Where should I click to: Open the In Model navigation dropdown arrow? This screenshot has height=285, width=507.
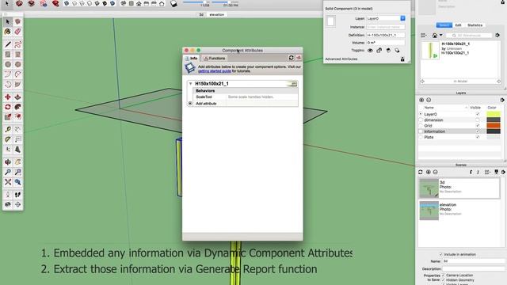tap(440, 35)
